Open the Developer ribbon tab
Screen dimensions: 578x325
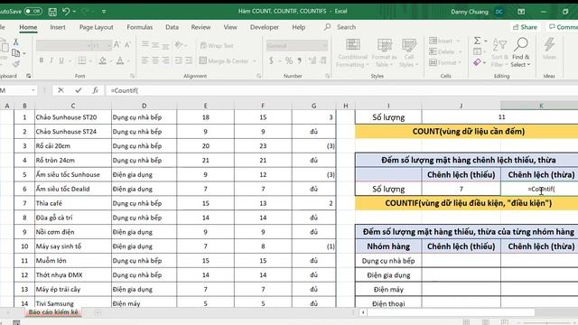[265, 27]
